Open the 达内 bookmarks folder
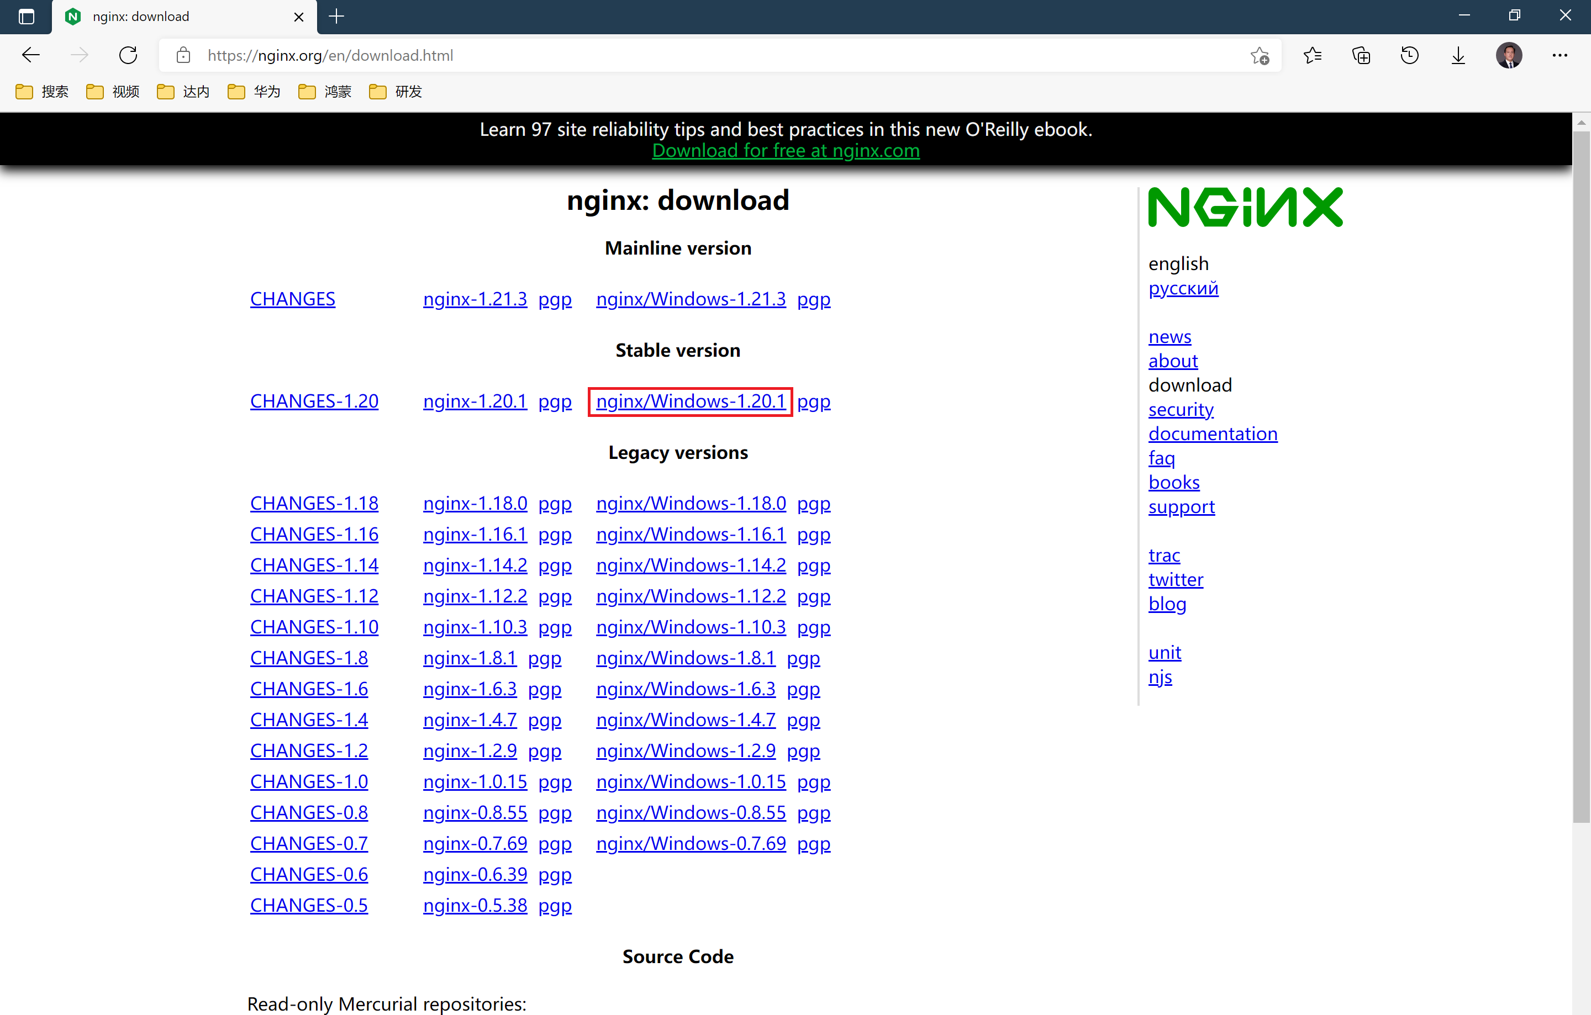Image resolution: width=1591 pixels, height=1015 pixels. 183,92
